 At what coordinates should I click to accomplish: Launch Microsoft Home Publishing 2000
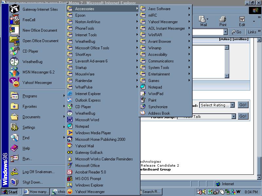103,139
